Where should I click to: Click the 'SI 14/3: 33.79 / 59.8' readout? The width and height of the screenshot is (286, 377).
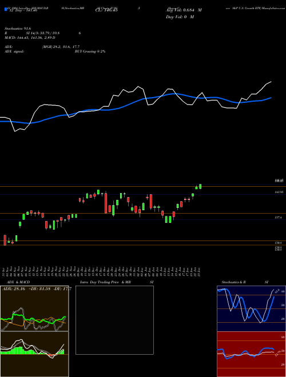pos(43,33)
